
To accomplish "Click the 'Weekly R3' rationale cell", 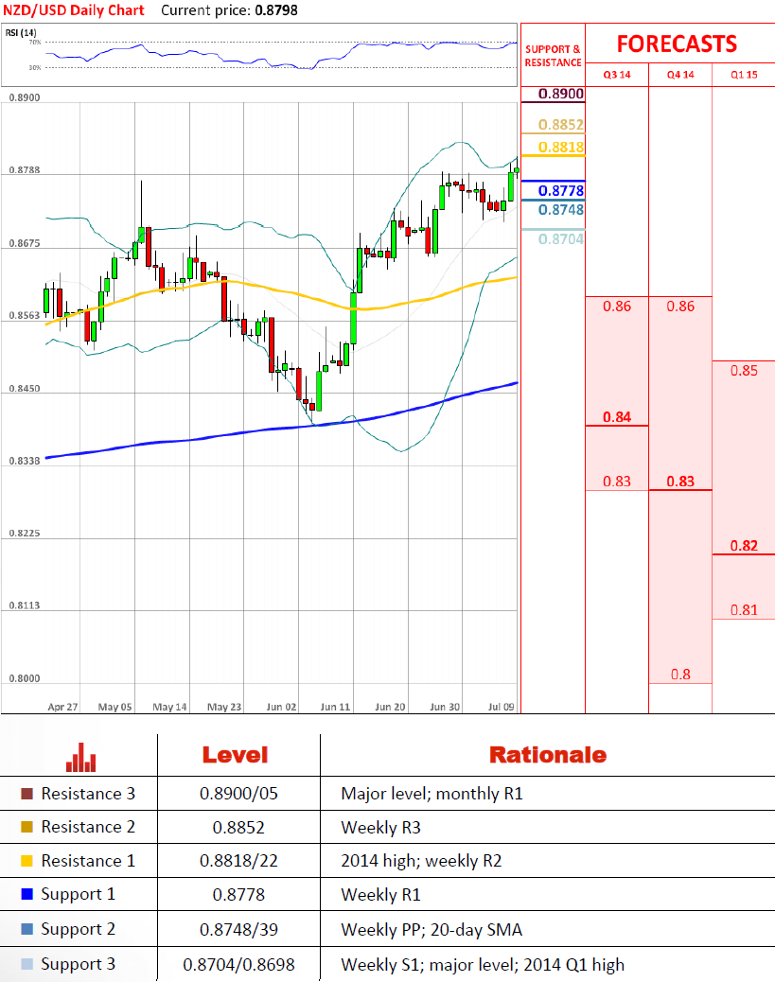I will pos(381,828).
